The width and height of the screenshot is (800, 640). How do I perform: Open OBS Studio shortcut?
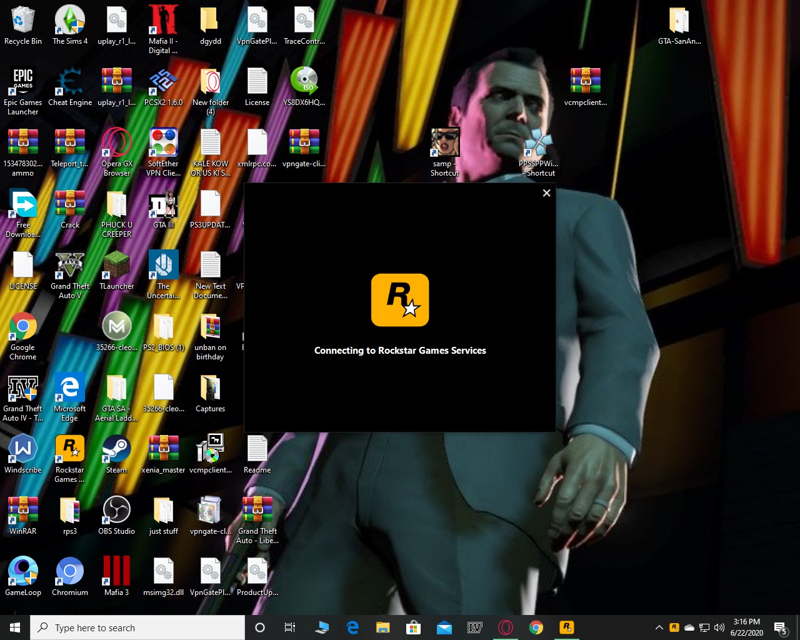(117, 516)
